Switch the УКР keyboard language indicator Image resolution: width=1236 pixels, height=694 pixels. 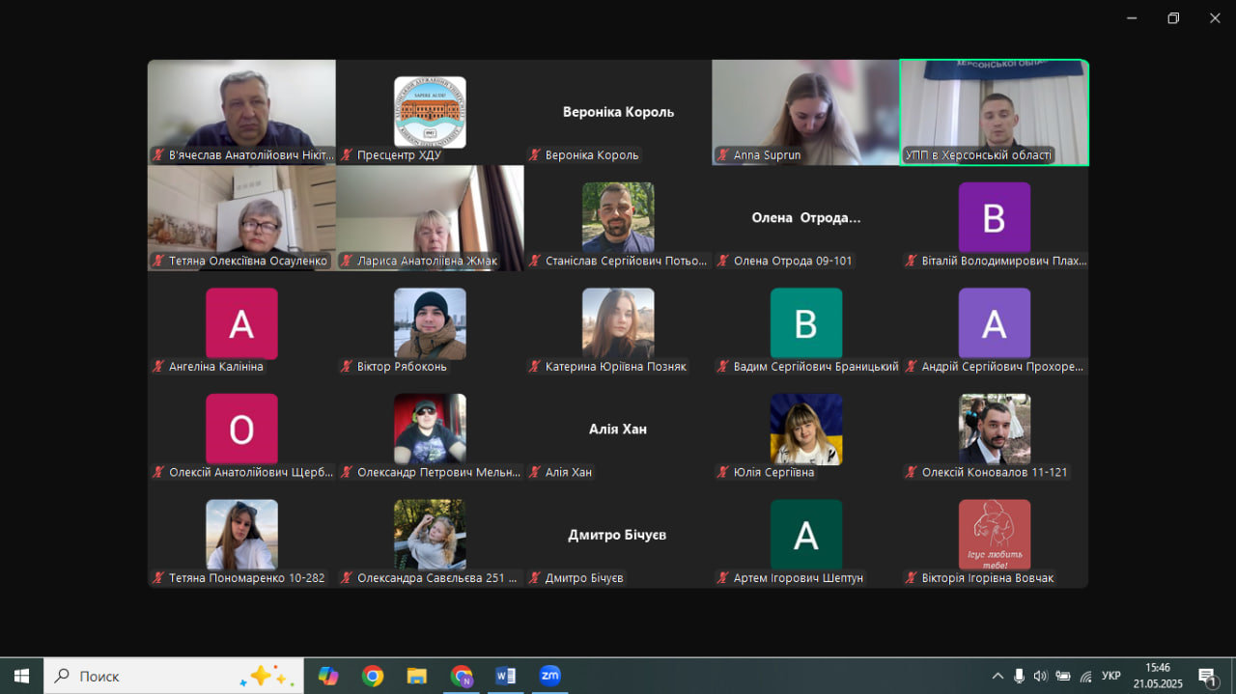tap(1111, 676)
